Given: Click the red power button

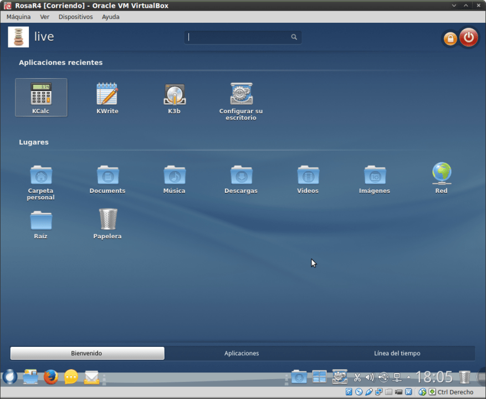Looking at the screenshot, I should 469,38.
